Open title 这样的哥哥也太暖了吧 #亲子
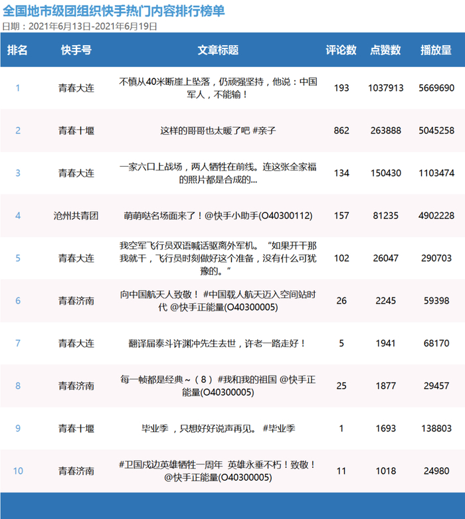 point(218,130)
